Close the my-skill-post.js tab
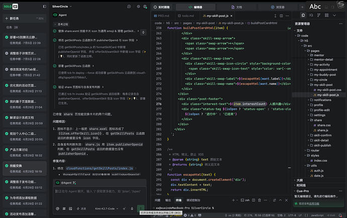This screenshot has height=218, width=347. point(231,16)
